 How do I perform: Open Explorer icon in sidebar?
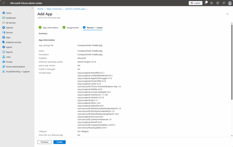point(4,28)
